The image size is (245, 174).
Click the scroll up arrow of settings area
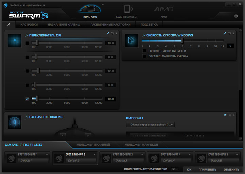[241, 30]
